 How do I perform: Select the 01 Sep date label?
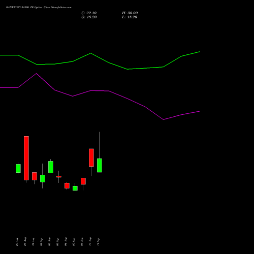pos(41,242)
